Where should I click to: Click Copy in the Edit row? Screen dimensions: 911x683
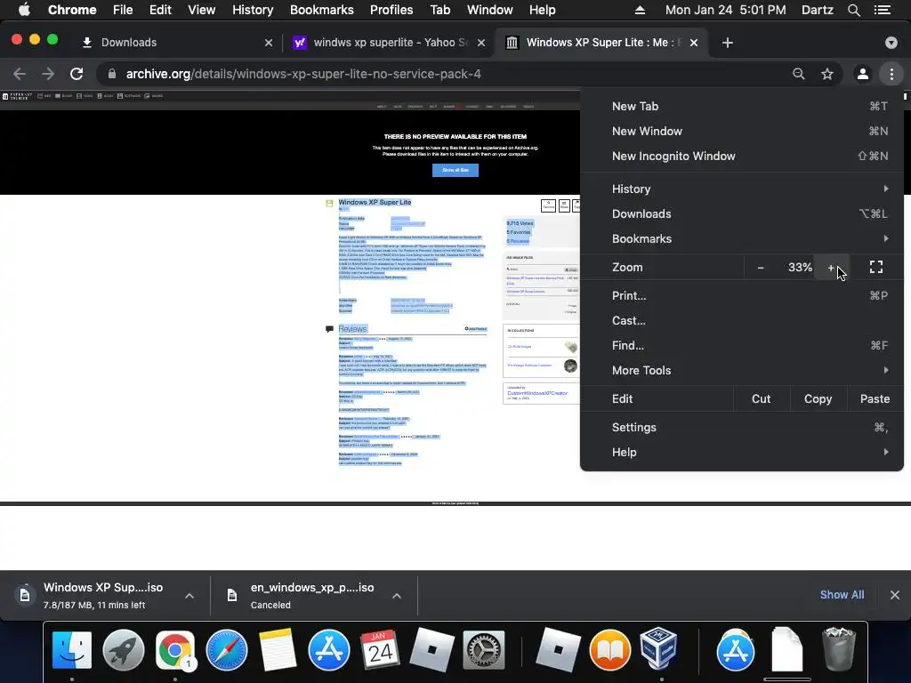(x=818, y=399)
